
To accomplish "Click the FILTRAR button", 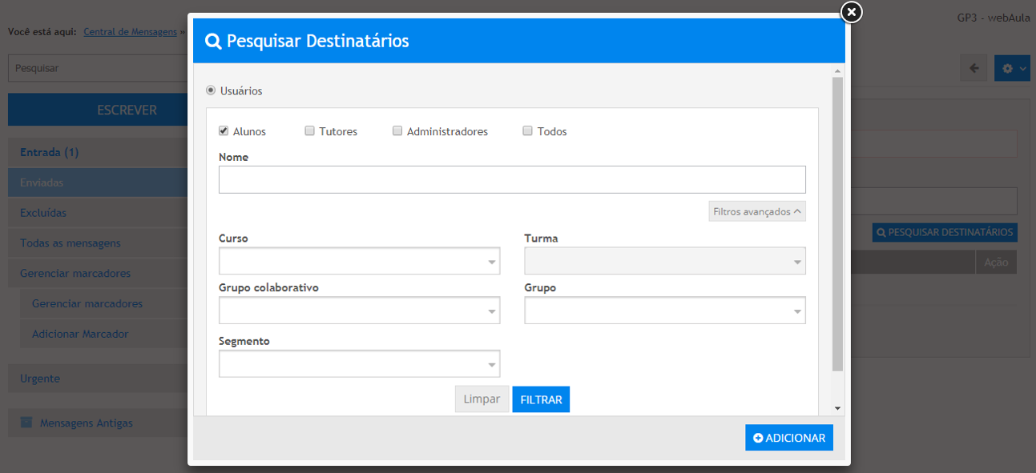I will (x=541, y=399).
